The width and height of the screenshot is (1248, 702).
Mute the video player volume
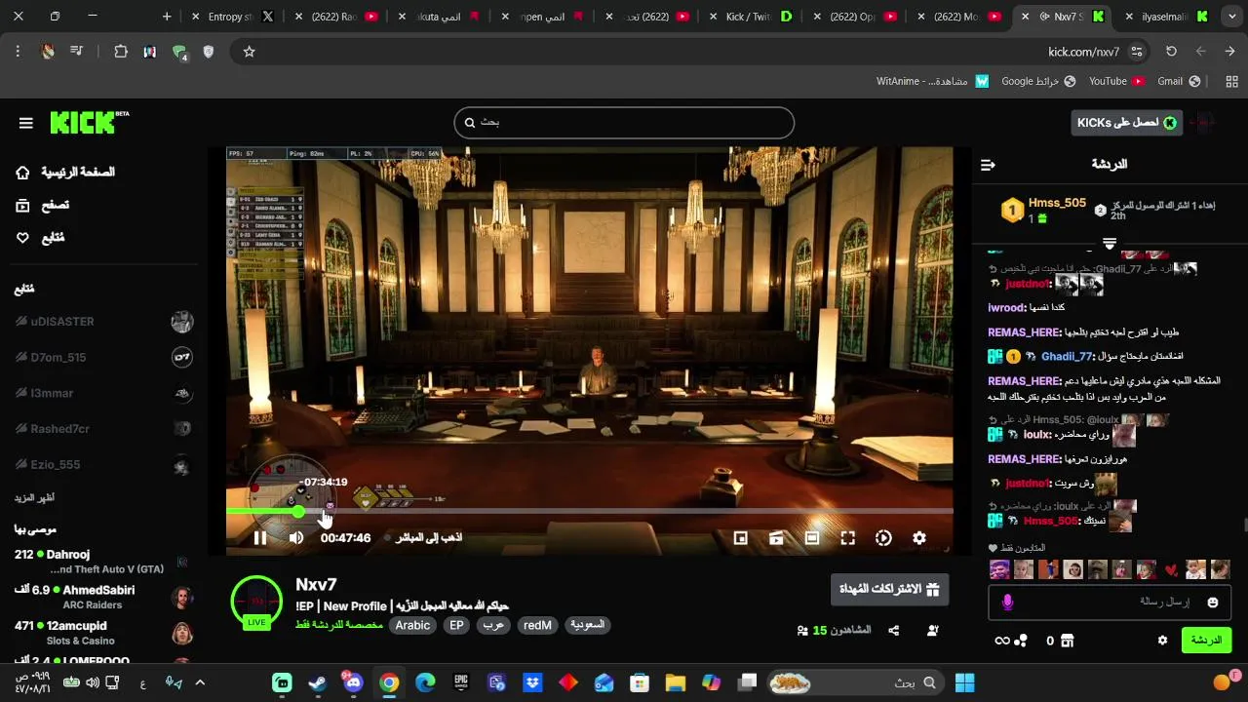coord(296,538)
